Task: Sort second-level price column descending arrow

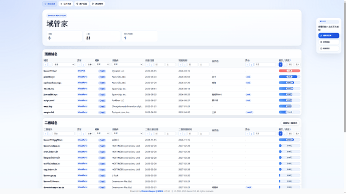Action: (251, 133)
